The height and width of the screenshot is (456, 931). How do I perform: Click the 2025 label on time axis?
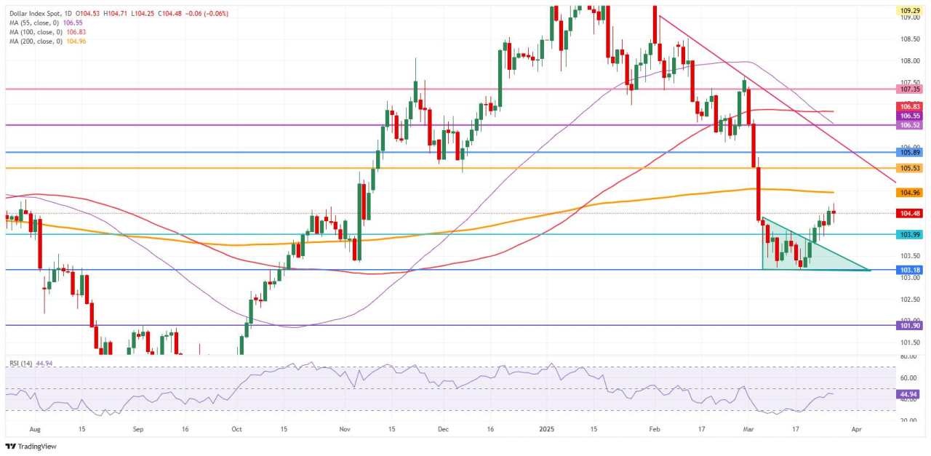coord(546,430)
